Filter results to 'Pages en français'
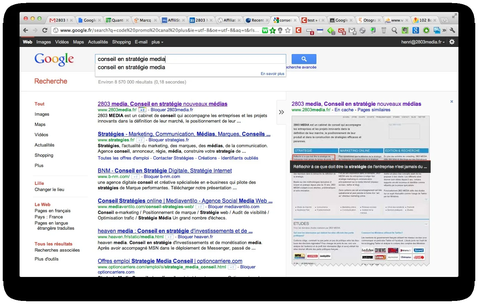478x304 pixels. [x=53, y=211]
